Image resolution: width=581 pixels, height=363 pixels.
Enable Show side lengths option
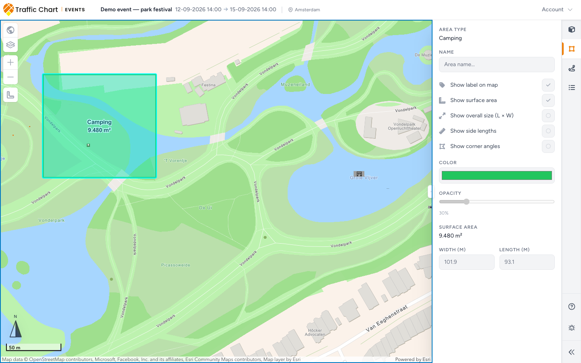(x=548, y=131)
